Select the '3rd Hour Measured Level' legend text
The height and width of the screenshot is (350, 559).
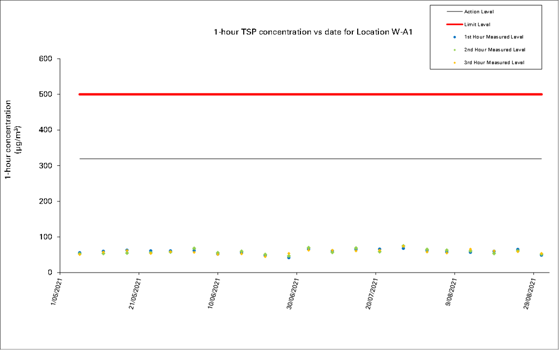(x=494, y=63)
